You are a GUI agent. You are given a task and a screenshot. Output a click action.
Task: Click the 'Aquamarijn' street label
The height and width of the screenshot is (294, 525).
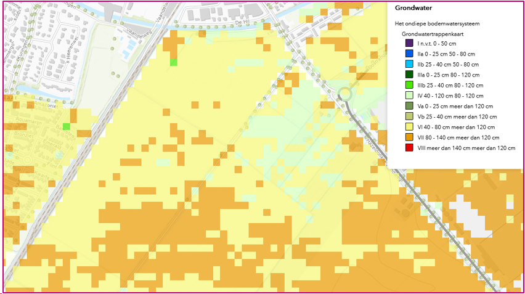(30, 121)
